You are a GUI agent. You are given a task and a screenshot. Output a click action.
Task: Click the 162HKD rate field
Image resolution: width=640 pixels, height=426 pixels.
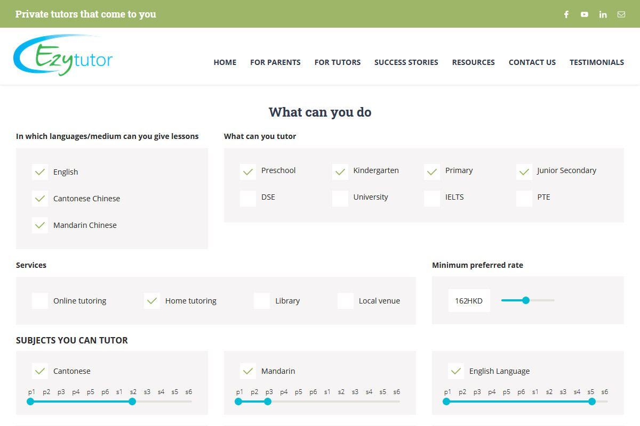(469, 301)
